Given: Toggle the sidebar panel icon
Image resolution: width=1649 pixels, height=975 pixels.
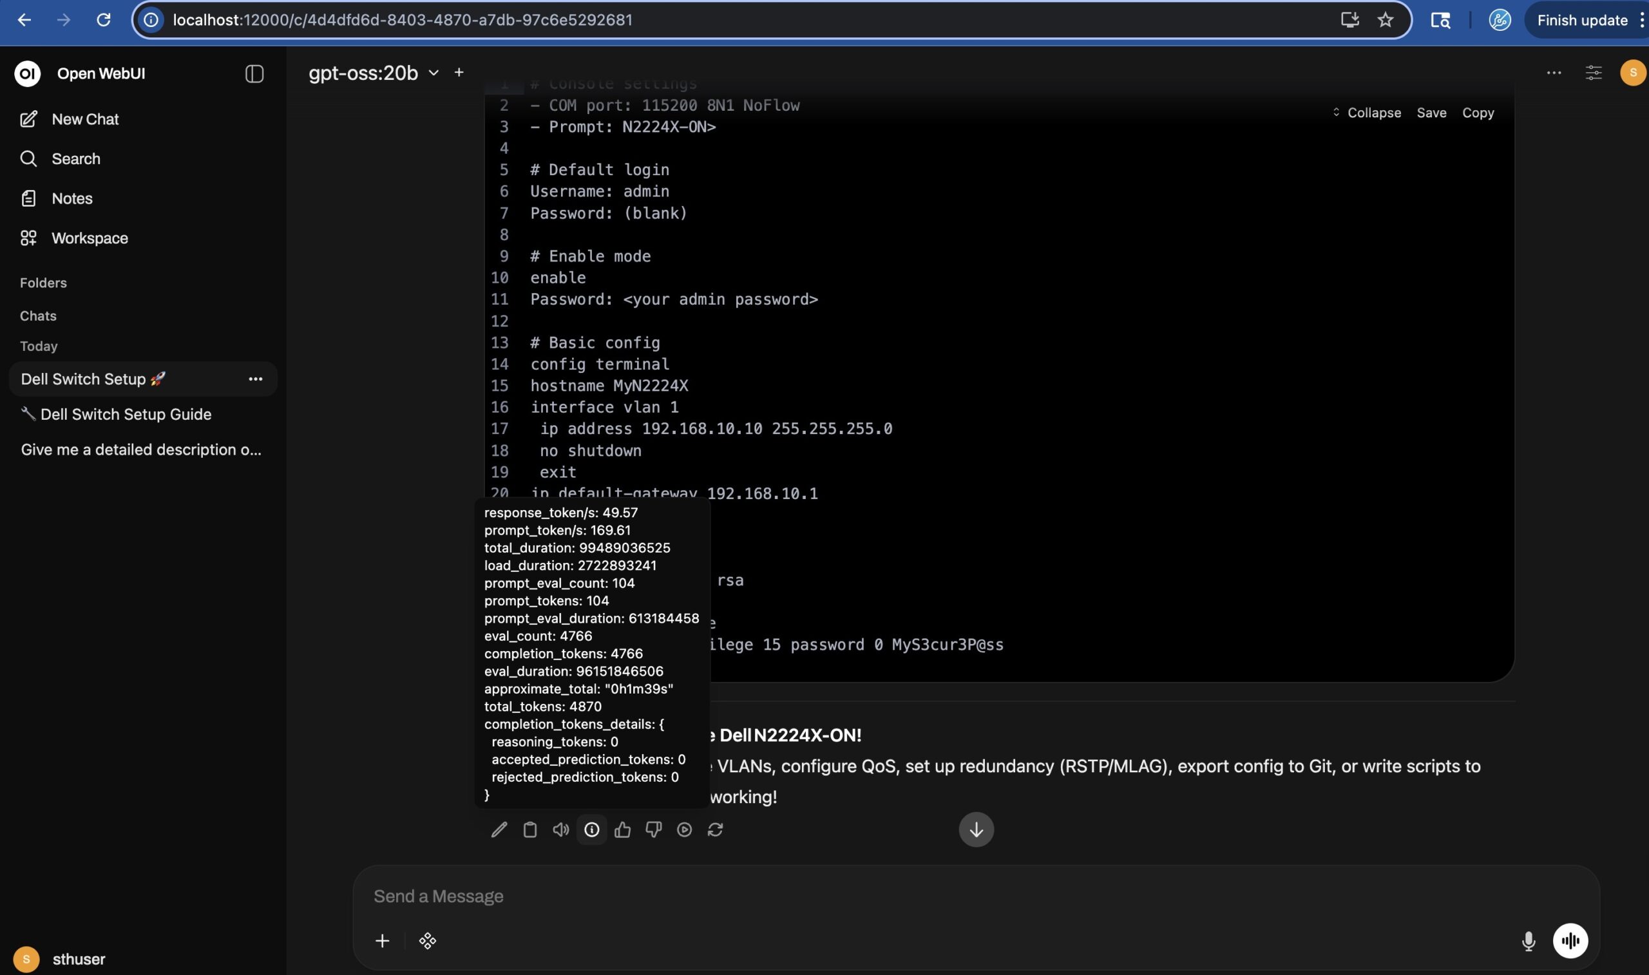Looking at the screenshot, I should coord(254,73).
